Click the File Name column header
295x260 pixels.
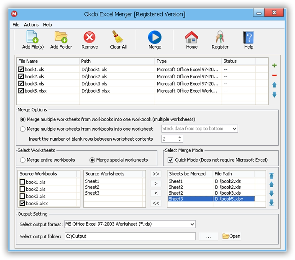(x=48, y=61)
